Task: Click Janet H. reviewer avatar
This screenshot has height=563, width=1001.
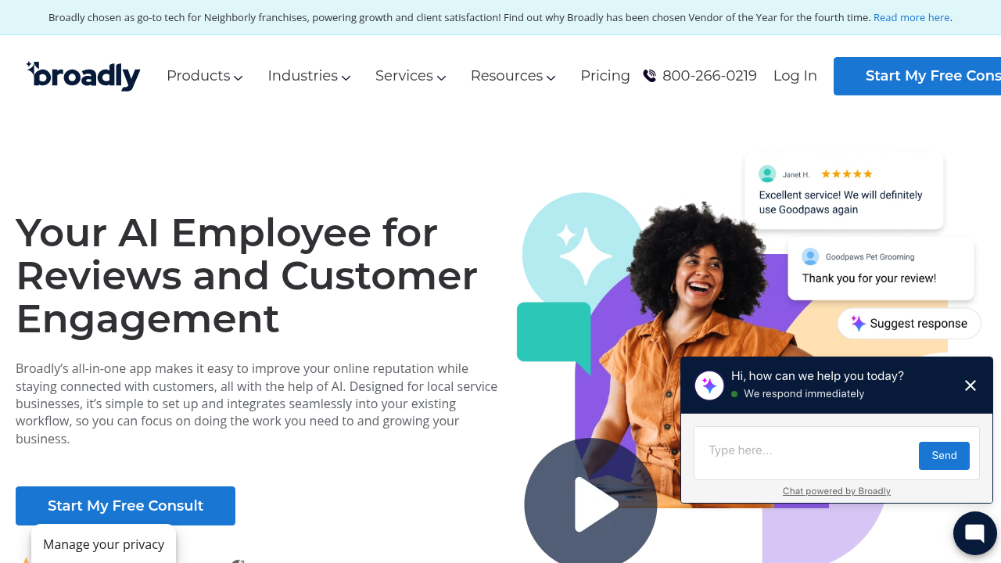Action: [x=767, y=174]
